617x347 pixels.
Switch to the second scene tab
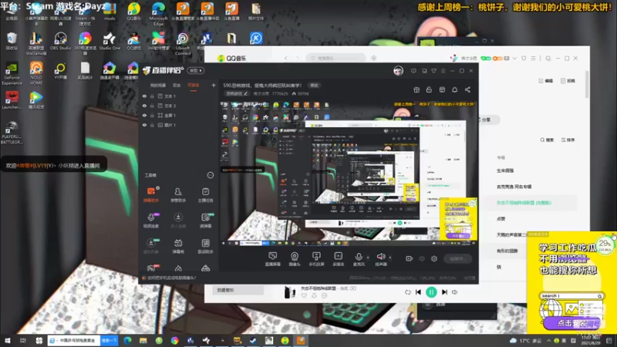pos(177,86)
